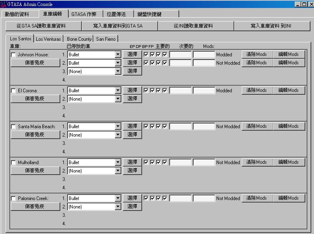Enable the Johnson House garage checkbox

point(13,55)
